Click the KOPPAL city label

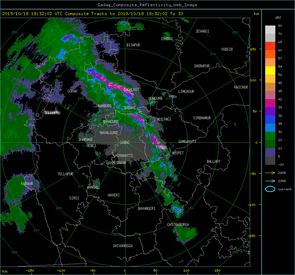162,147
